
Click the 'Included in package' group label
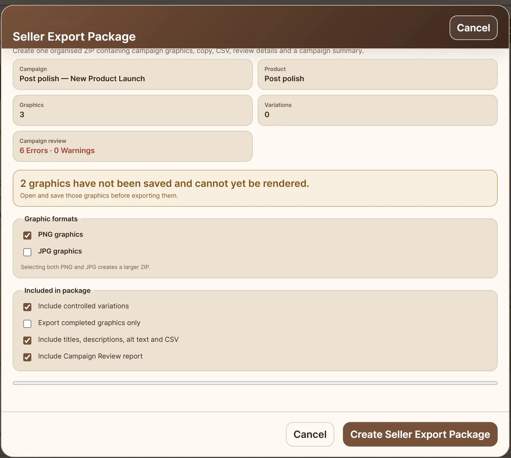[x=58, y=290]
